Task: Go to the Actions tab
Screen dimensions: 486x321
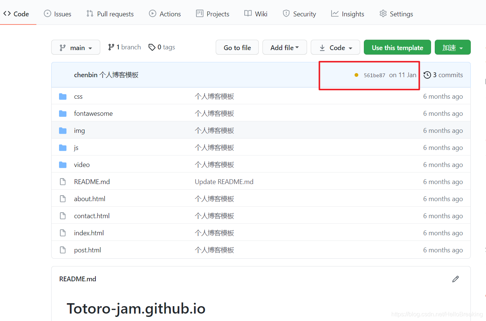Action: click(165, 14)
